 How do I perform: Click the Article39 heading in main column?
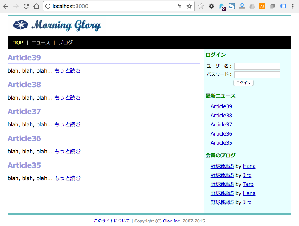(24, 58)
